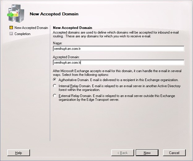Click the bold New Accepted Domain section heading
Image resolution: width=193 pixels, height=161 pixels.
73,28
